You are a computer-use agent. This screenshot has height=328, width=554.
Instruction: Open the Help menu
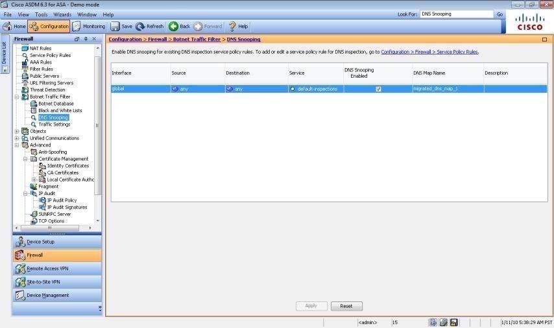click(x=108, y=15)
